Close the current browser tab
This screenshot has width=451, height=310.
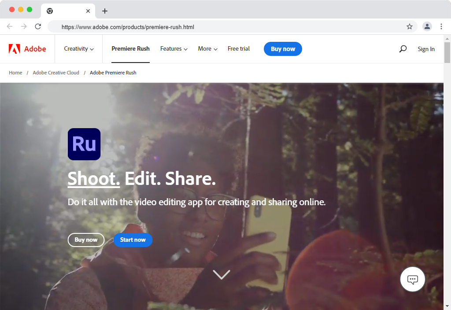(88, 11)
